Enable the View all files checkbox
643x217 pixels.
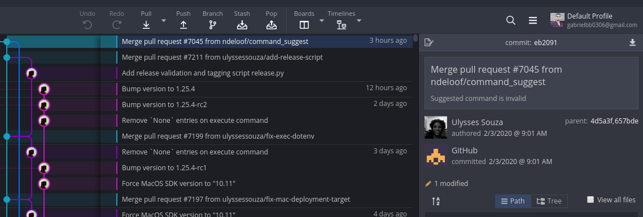tap(590, 200)
